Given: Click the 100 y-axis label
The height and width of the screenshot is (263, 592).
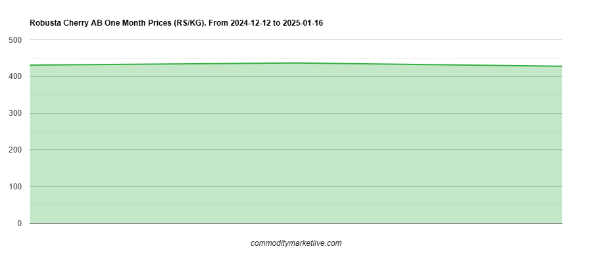Looking at the screenshot, I should tap(15, 187).
